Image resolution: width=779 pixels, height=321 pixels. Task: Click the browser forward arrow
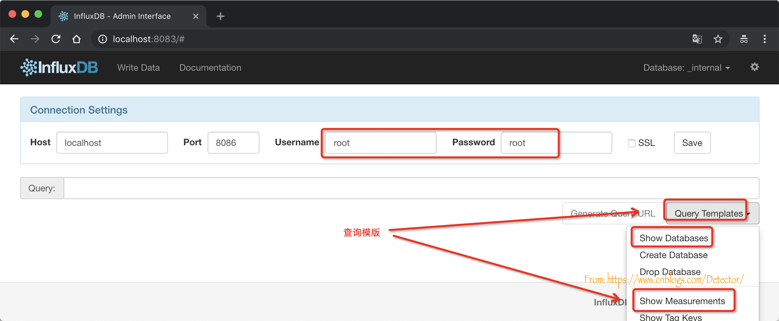[x=35, y=39]
